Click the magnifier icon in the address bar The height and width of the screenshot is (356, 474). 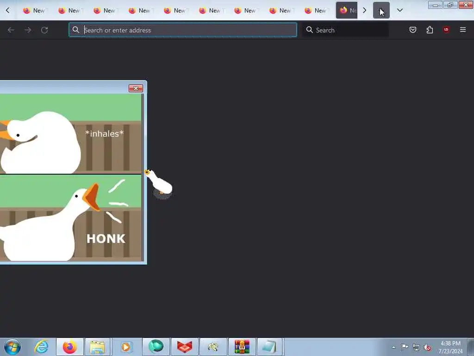76,30
